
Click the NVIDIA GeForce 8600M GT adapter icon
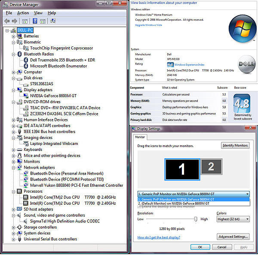[x=26, y=96]
